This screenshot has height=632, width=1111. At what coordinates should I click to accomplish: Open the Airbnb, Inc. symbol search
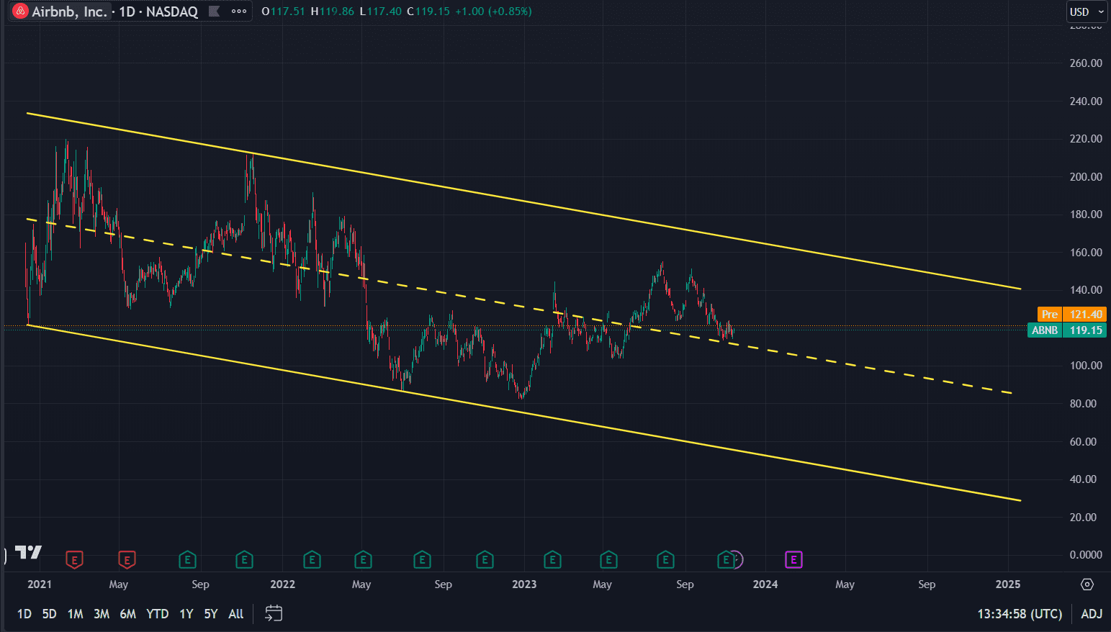pos(68,12)
